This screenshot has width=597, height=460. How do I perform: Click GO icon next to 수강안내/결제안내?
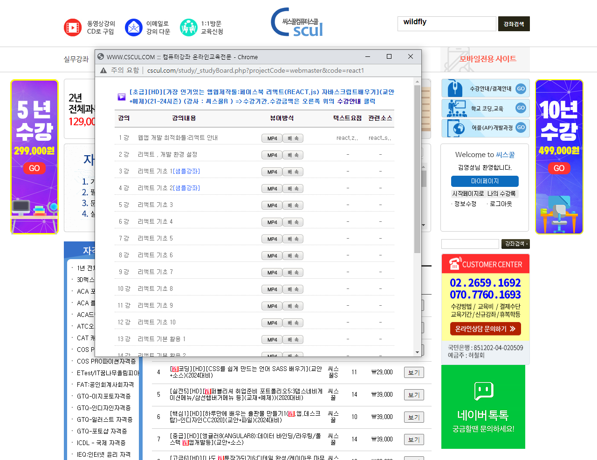(521, 89)
